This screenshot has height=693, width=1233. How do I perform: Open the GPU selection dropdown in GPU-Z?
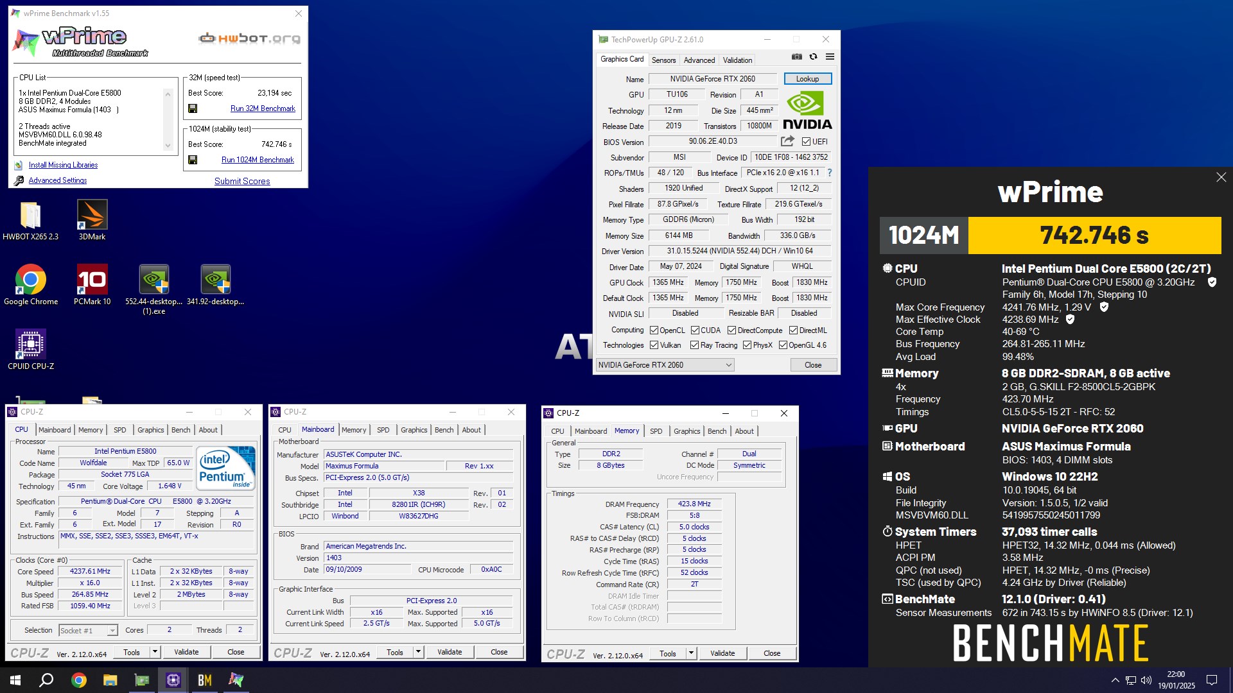click(665, 365)
